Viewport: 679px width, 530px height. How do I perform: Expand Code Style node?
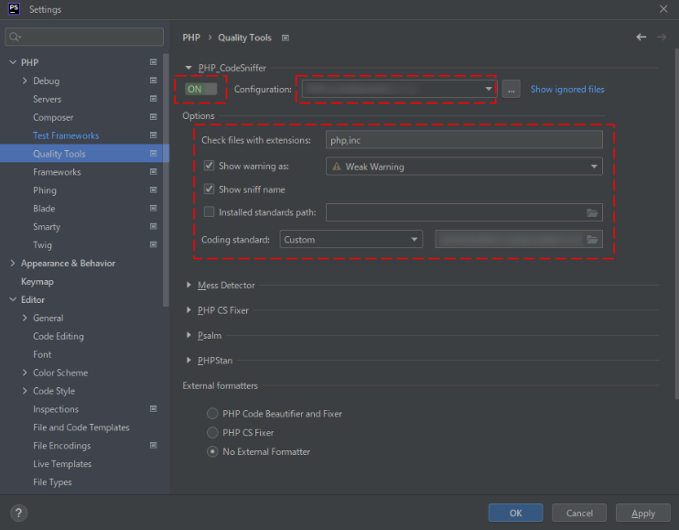(25, 391)
